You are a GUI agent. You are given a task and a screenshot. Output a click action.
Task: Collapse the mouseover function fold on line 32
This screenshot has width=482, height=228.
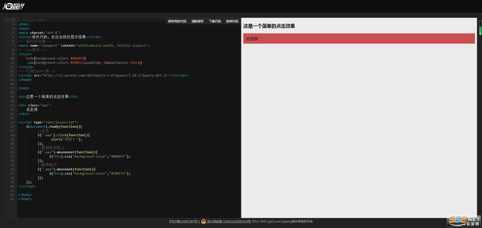click(x=16, y=152)
